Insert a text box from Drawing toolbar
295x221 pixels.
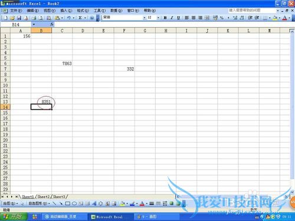pyautogui.click(x=81, y=203)
